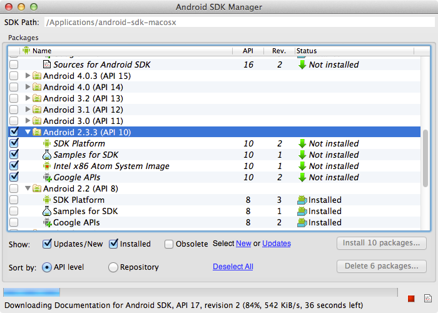The image size is (438, 313).
Task: Click the packages list vertical scrollbar thumb
Action: pos(425,158)
